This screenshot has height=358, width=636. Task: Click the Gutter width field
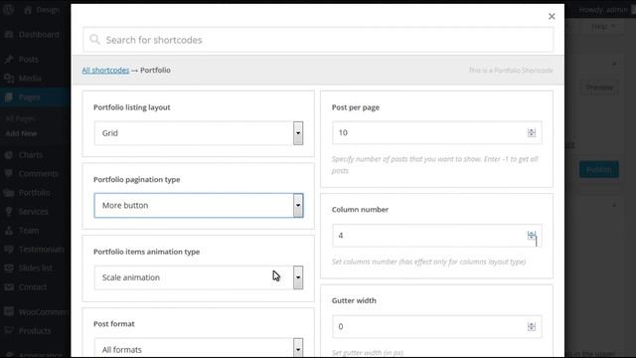coord(437,327)
